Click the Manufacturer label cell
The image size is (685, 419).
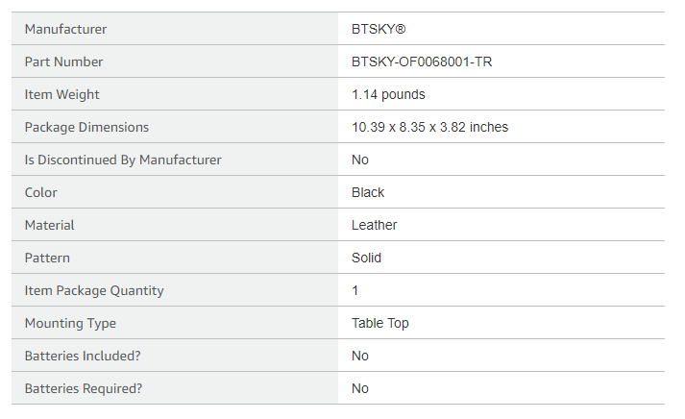(x=175, y=29)
